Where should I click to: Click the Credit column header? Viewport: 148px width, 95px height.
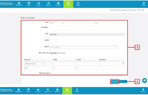(x=79, y=60)
